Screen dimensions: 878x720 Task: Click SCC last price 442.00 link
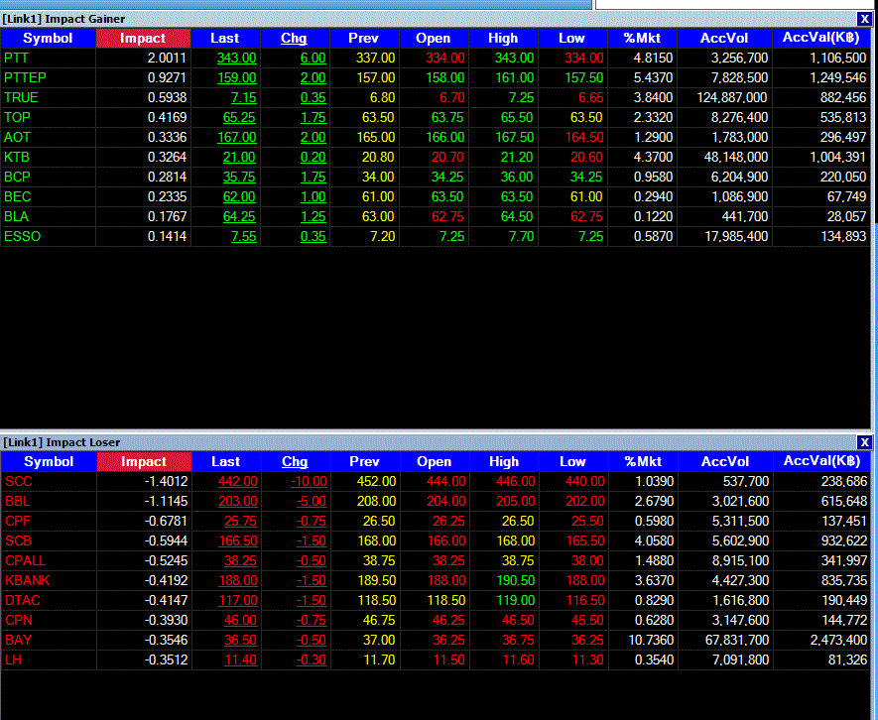(x=238, y=482)
